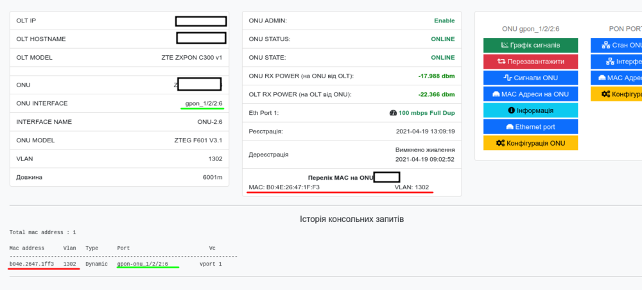The width and height of the screenshot is (642, 290).
Task: Click gpon-onu_1/2/2:6 in the console output
Action: tap(143, 264)
